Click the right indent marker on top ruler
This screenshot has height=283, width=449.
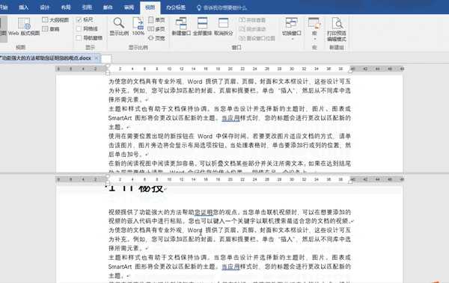350,71
